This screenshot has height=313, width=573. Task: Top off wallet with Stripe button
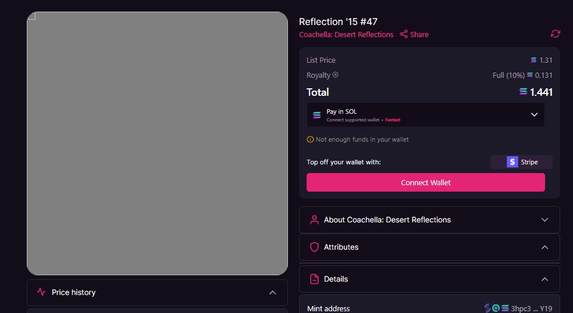click(521, 162)
